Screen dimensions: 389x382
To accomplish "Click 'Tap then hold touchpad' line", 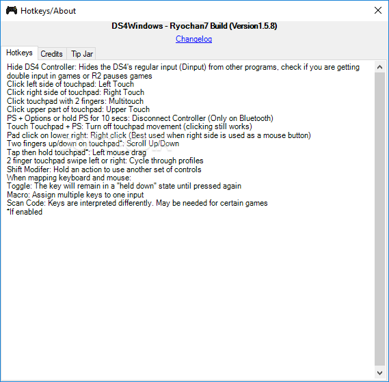I will pos(77,152).
